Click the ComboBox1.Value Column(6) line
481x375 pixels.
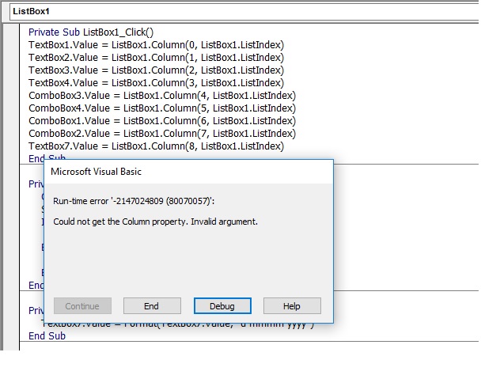tap(162, 121)
